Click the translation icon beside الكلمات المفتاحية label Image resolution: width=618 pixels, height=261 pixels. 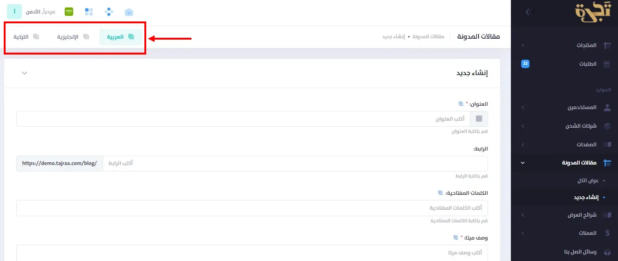(441, 192)
